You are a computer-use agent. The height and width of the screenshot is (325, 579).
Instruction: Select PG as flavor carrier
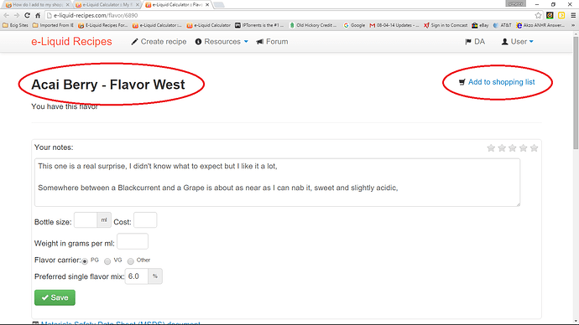click(x=85, y=261)
